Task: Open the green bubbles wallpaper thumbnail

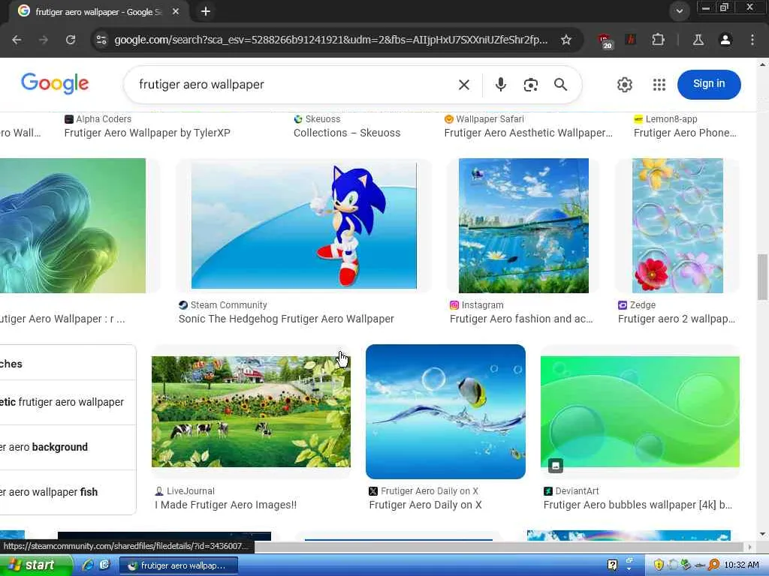Action: pyautogui.click(x=640, y=412)
